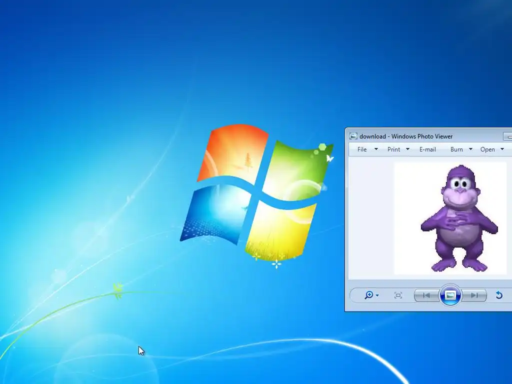The image size is (512, 384).
Task: Expand the Open dropdown arrow
Action: pyautogui.click(x=502, y=149)
